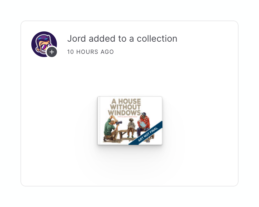Viewport: 259px width, 207px height.
Task: Click the kneeling photographer in green shirt
Action: pos(111,128)
